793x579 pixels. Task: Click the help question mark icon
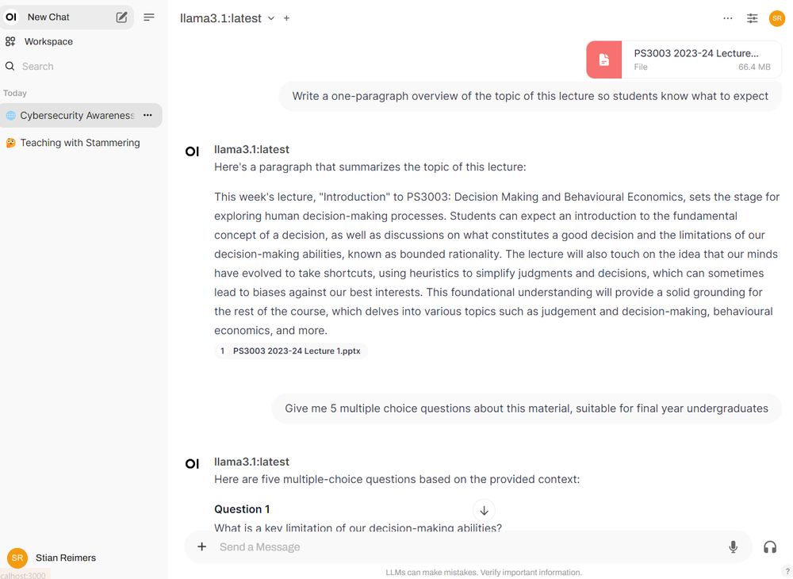(787, 570)
